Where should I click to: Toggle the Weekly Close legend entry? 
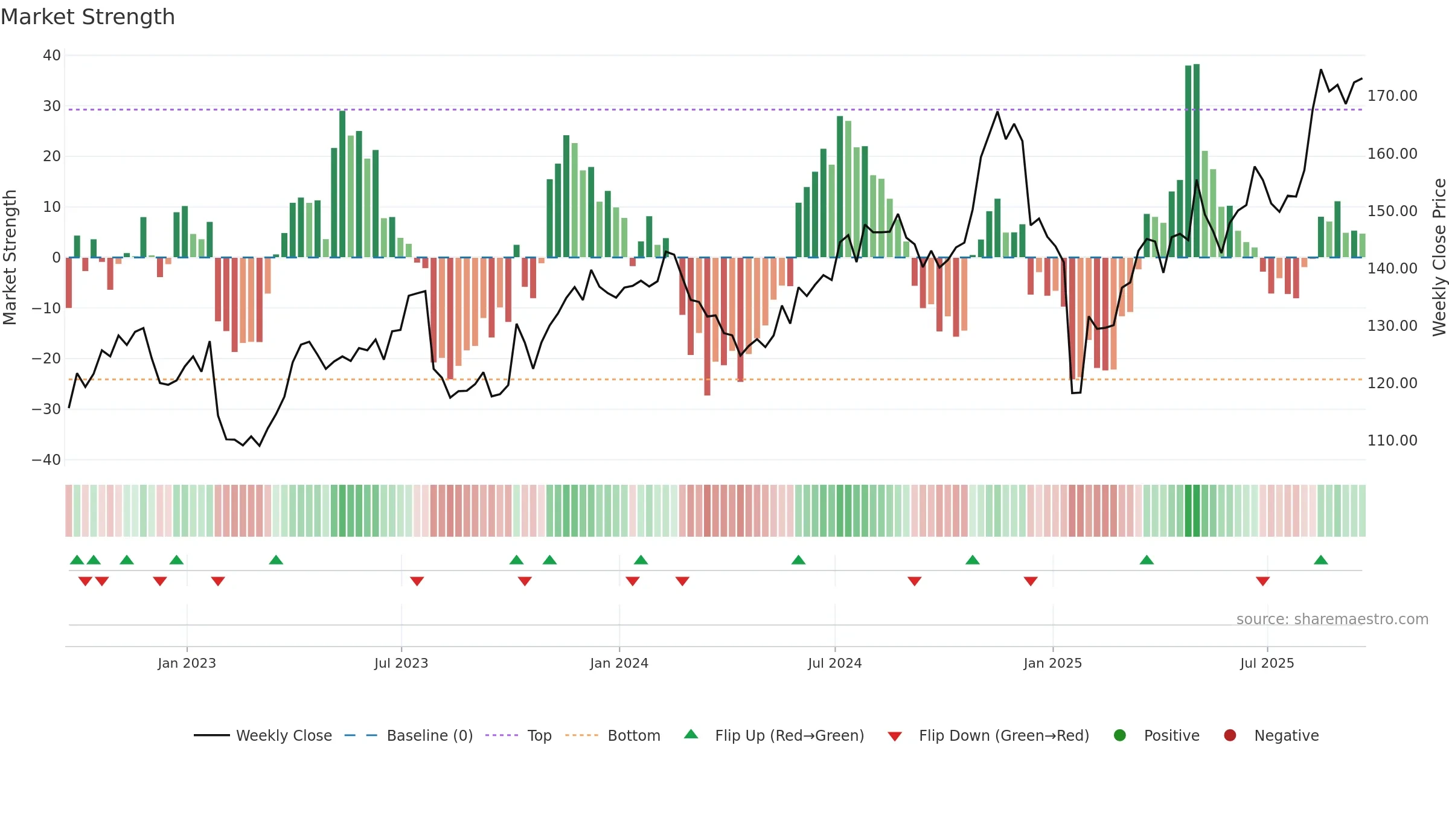tap(263, 735)
